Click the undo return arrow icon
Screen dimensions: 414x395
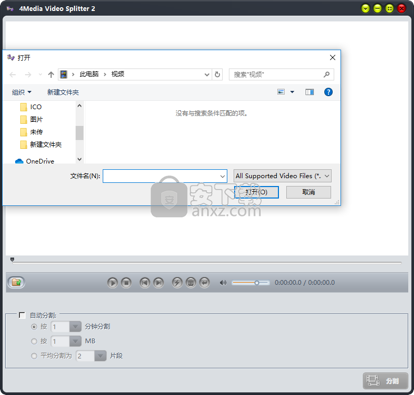[204, 283]
